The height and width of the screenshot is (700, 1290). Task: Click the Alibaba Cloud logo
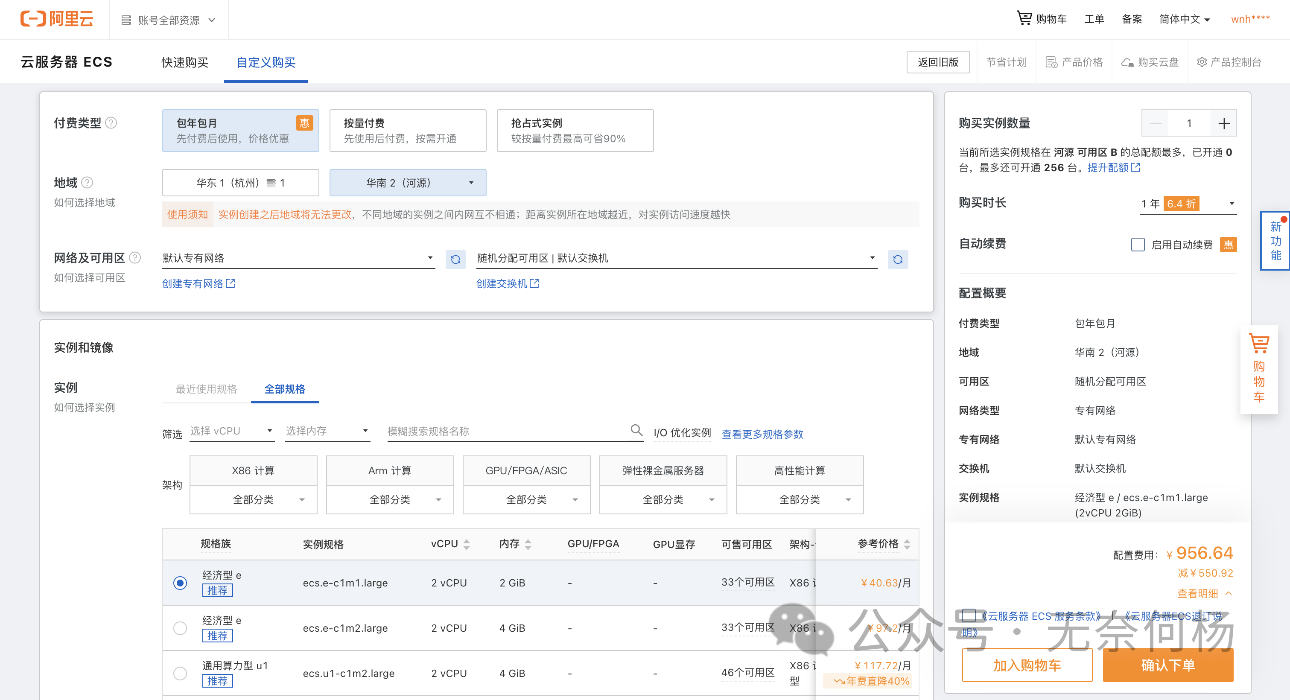pos(57,19)
